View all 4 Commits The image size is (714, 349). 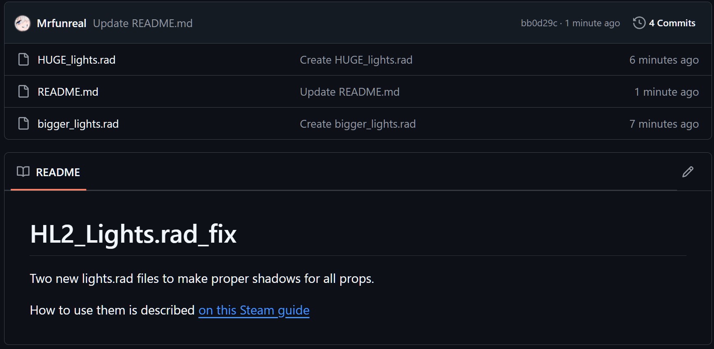point(672,23)
